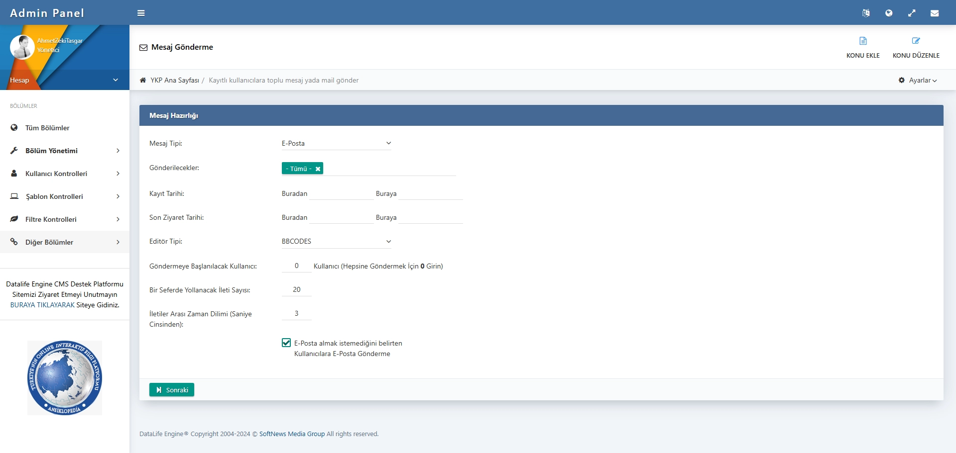Click the SoftNews Media Group footer link
The width and height of the screenshot is (956, 453).
tap(292, 434)
